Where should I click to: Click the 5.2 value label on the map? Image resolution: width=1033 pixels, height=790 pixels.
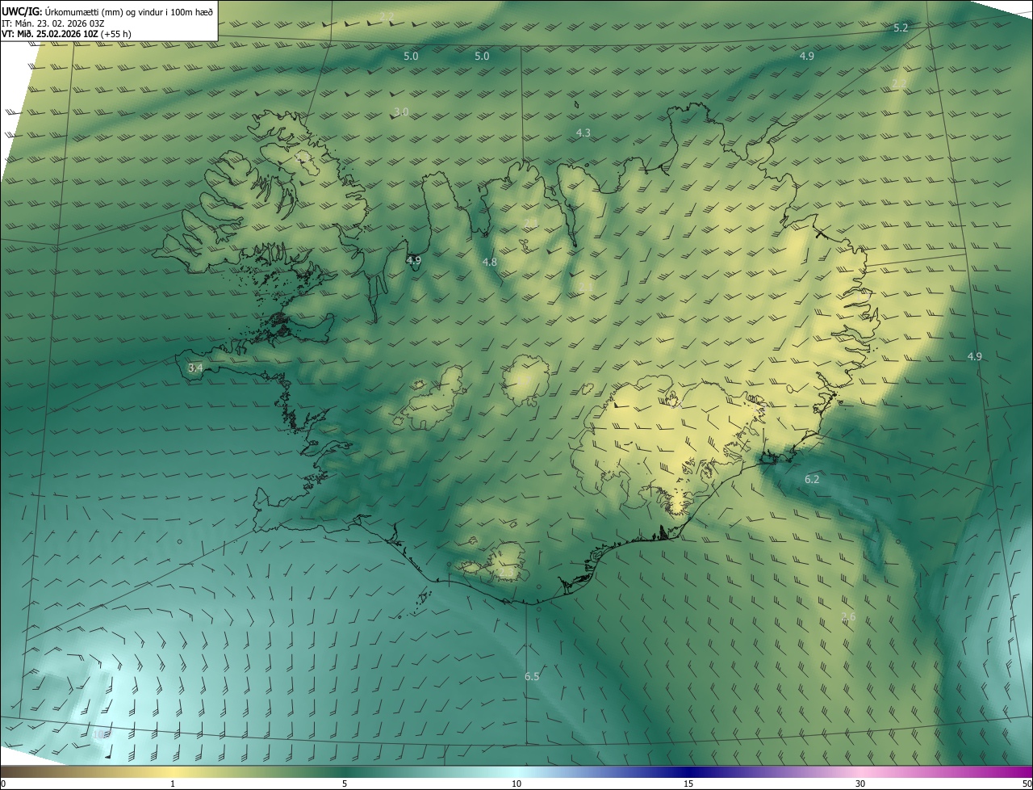pyautogui.click(x=901, y=27)
